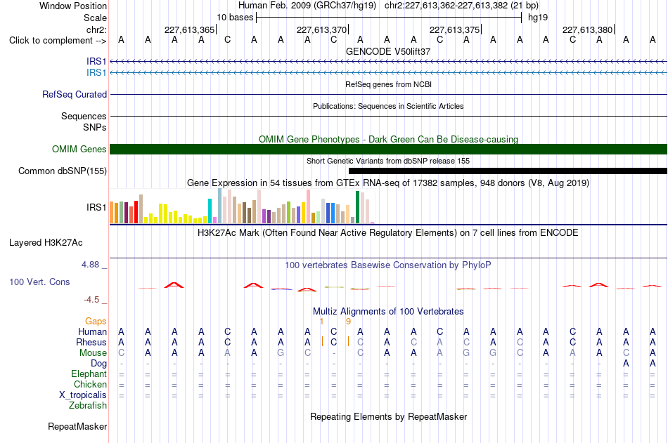Click the SNPs track label
Viewport: 668px width, 443px height.
[95, 127]
